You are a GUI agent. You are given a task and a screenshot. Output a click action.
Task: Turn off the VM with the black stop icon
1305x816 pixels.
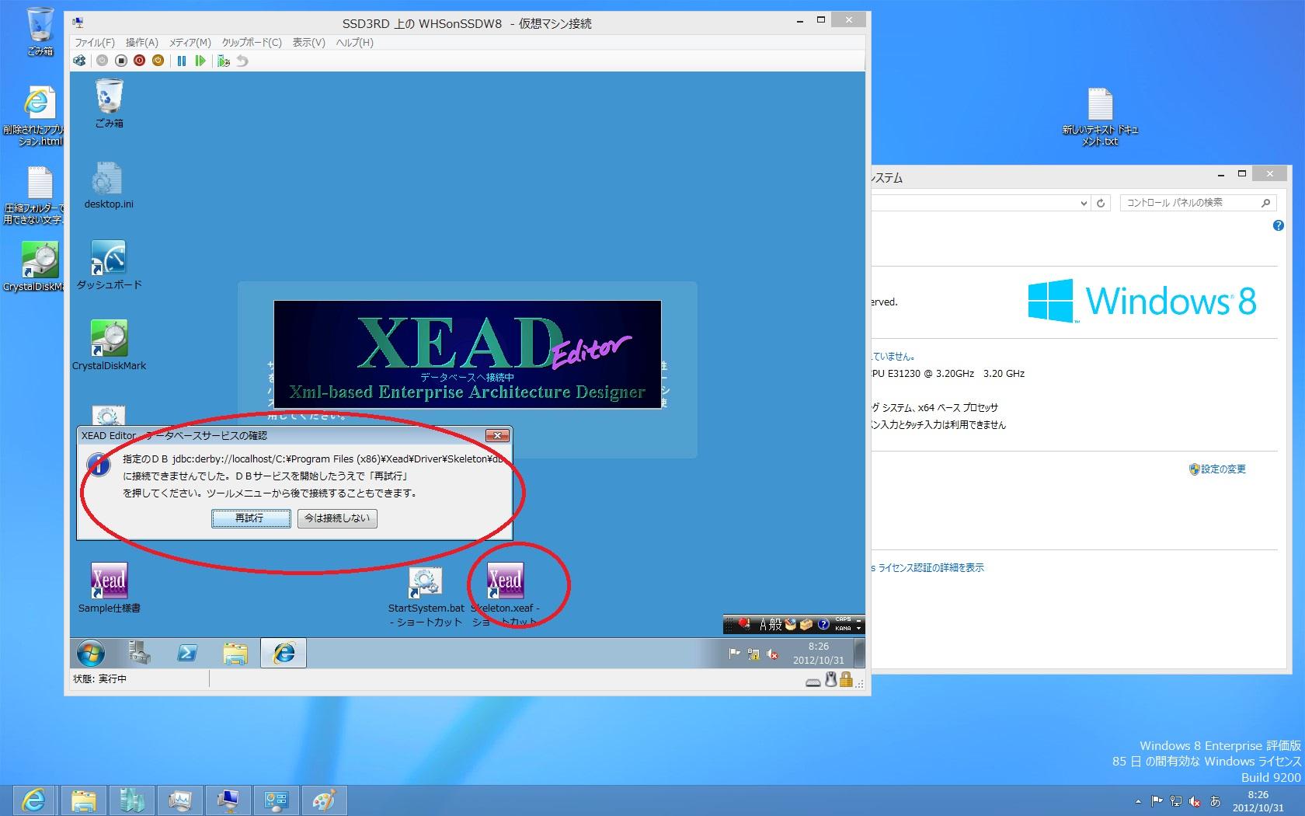tap(120, 61)
